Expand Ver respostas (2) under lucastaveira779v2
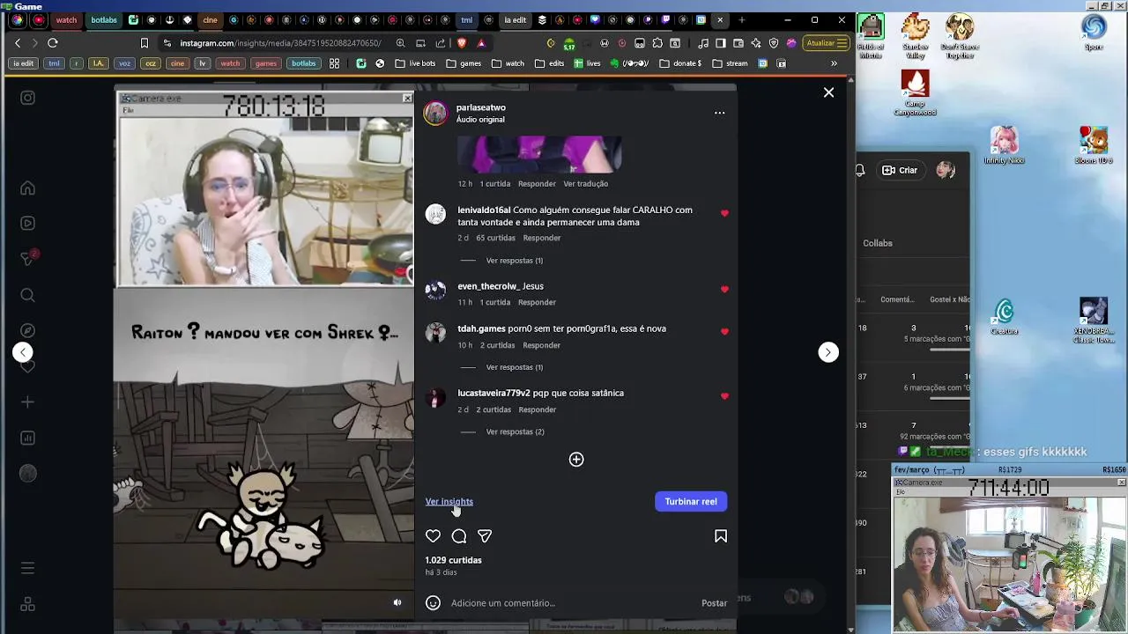Viewport: 1128px width, 634px height. (x=515, y=431)
